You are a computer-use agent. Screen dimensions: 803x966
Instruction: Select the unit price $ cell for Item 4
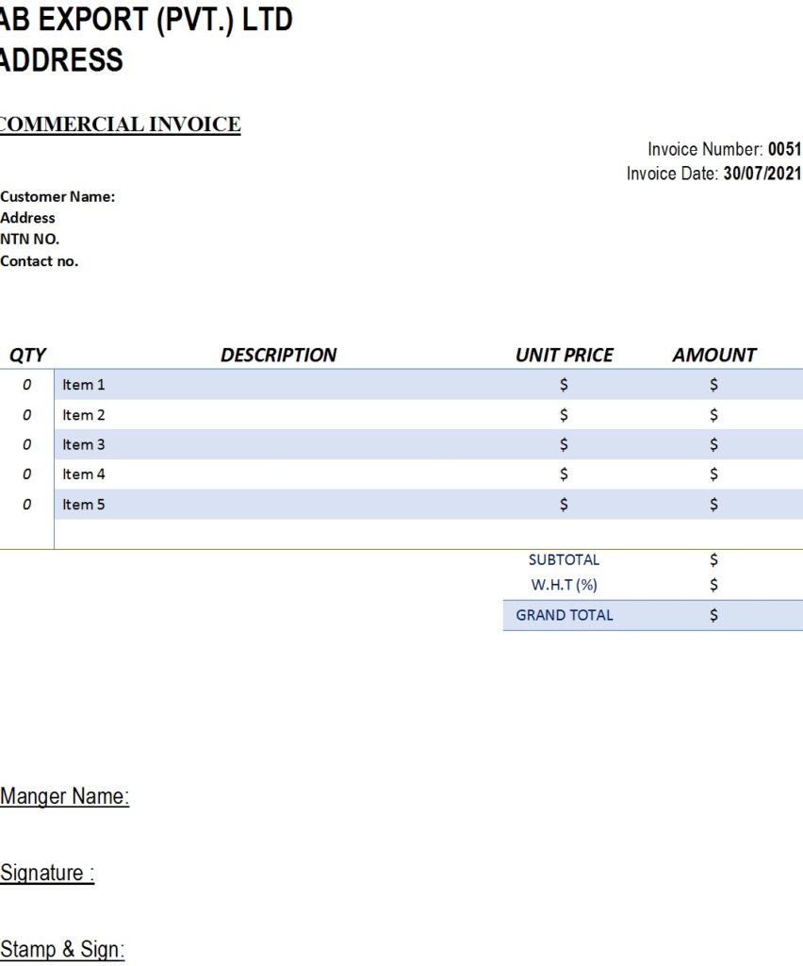[x=565, y=475]
